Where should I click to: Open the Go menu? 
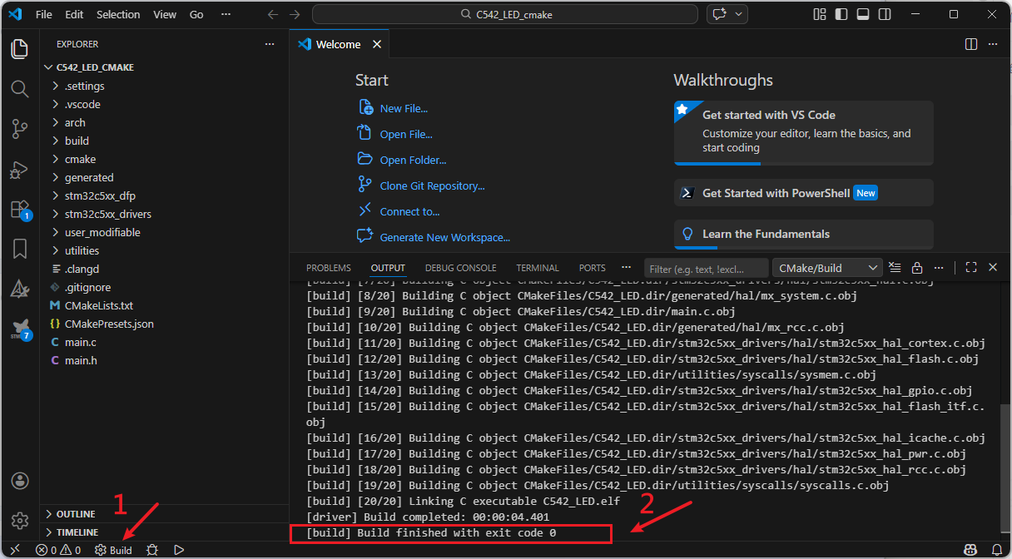tap(196, 14)
